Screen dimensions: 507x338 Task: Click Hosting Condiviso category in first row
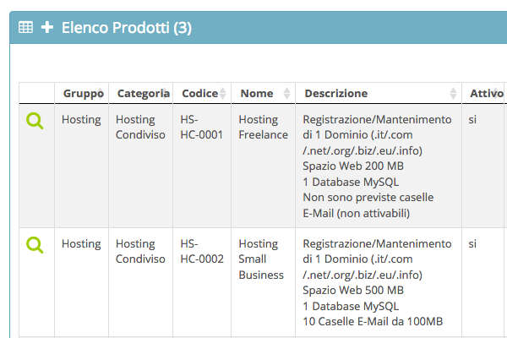click(140, 127)
